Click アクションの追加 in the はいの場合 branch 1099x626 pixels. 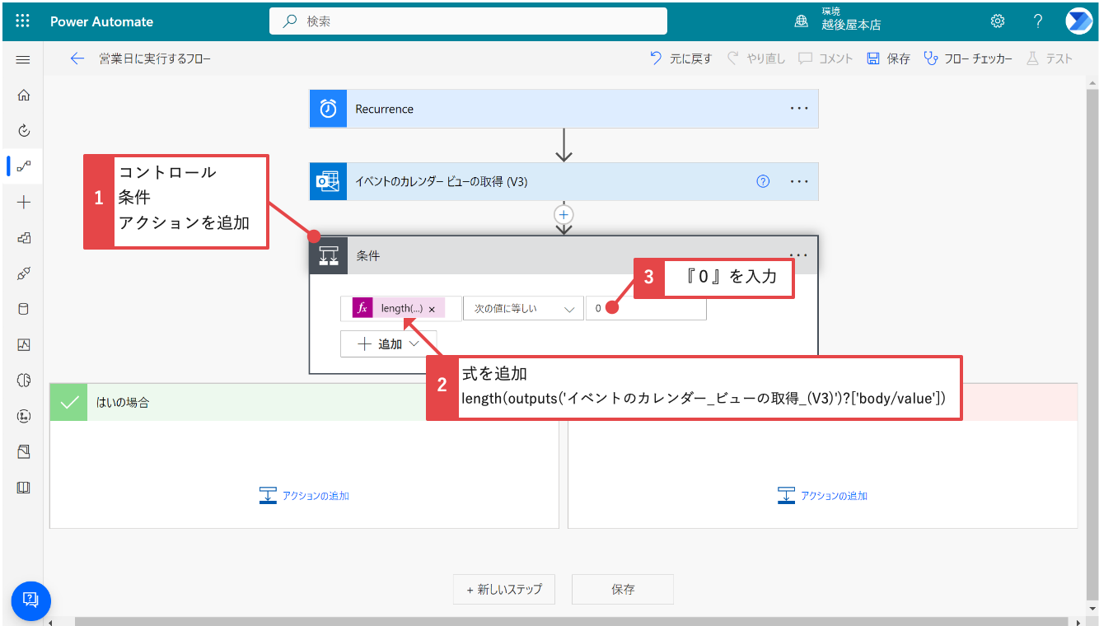tap(305, 495)
